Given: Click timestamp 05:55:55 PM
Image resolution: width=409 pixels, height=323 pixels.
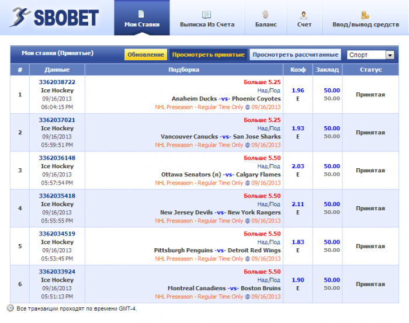Looking at the screenshot, I should (57, 221).
